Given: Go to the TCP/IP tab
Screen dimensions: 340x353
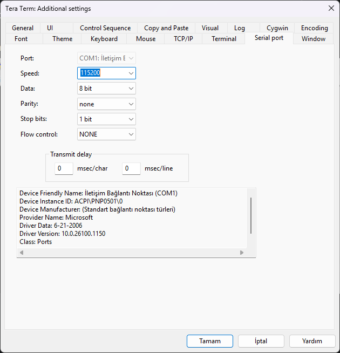Looking at the screenshot, I should [x=183, y=39].
